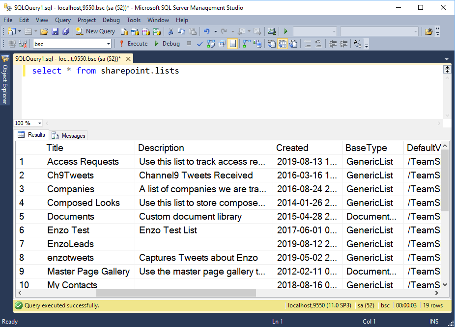Open Activity Monitor icon

tap(272, 31)
